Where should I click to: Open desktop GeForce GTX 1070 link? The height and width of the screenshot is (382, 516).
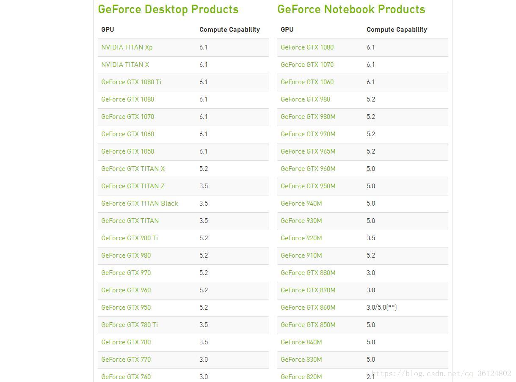(x=127, y=117)
